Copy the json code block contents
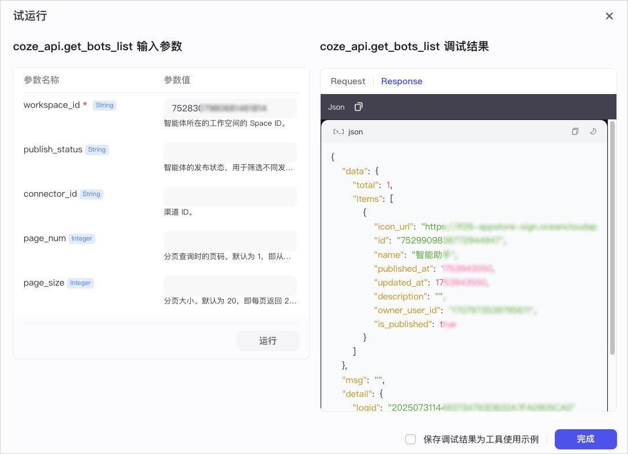Viewport: 628px width, 454px height. (x=575, y=132)
